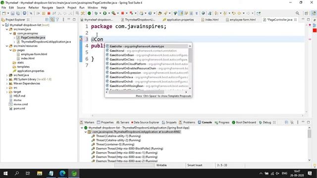Collapse the src/main/java tree node
Viewport: 317px width, 178px height.
click(7, 29)
